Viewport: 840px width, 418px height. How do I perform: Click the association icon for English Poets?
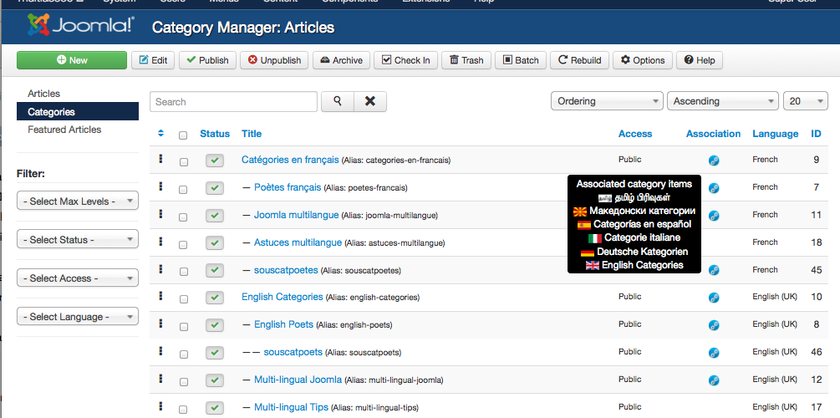click(x=714, y=324)
